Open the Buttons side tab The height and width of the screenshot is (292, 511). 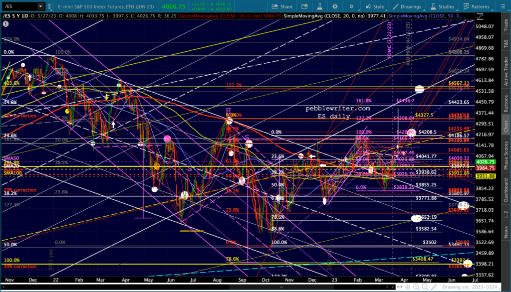tap(506, 104)
